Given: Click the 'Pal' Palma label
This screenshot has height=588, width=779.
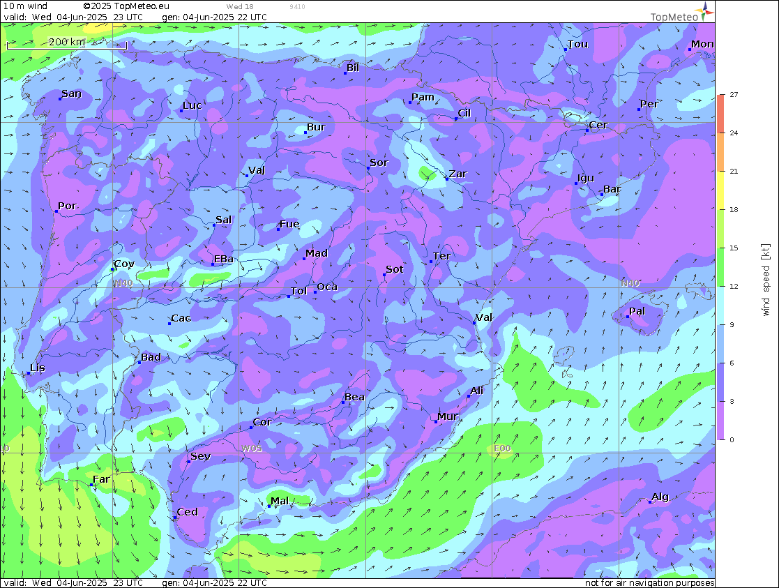Looking at the screenshot, I should tap(637, 311).
